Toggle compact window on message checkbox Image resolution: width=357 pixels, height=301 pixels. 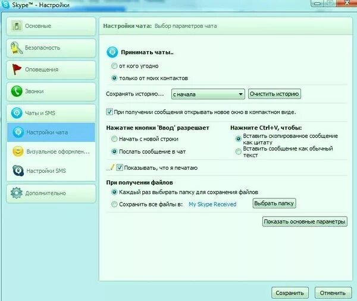coord(109,112)
